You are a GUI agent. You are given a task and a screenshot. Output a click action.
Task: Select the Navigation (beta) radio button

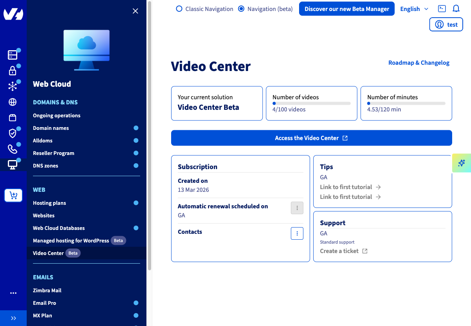click(241, 9)
